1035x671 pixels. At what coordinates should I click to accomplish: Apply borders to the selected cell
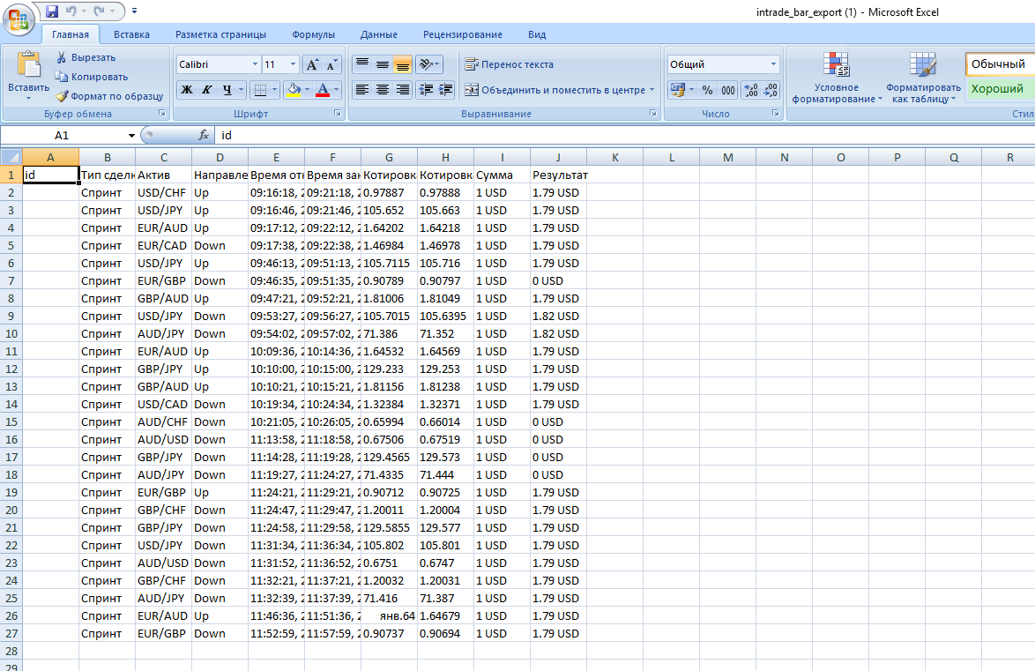click(260, 90)
